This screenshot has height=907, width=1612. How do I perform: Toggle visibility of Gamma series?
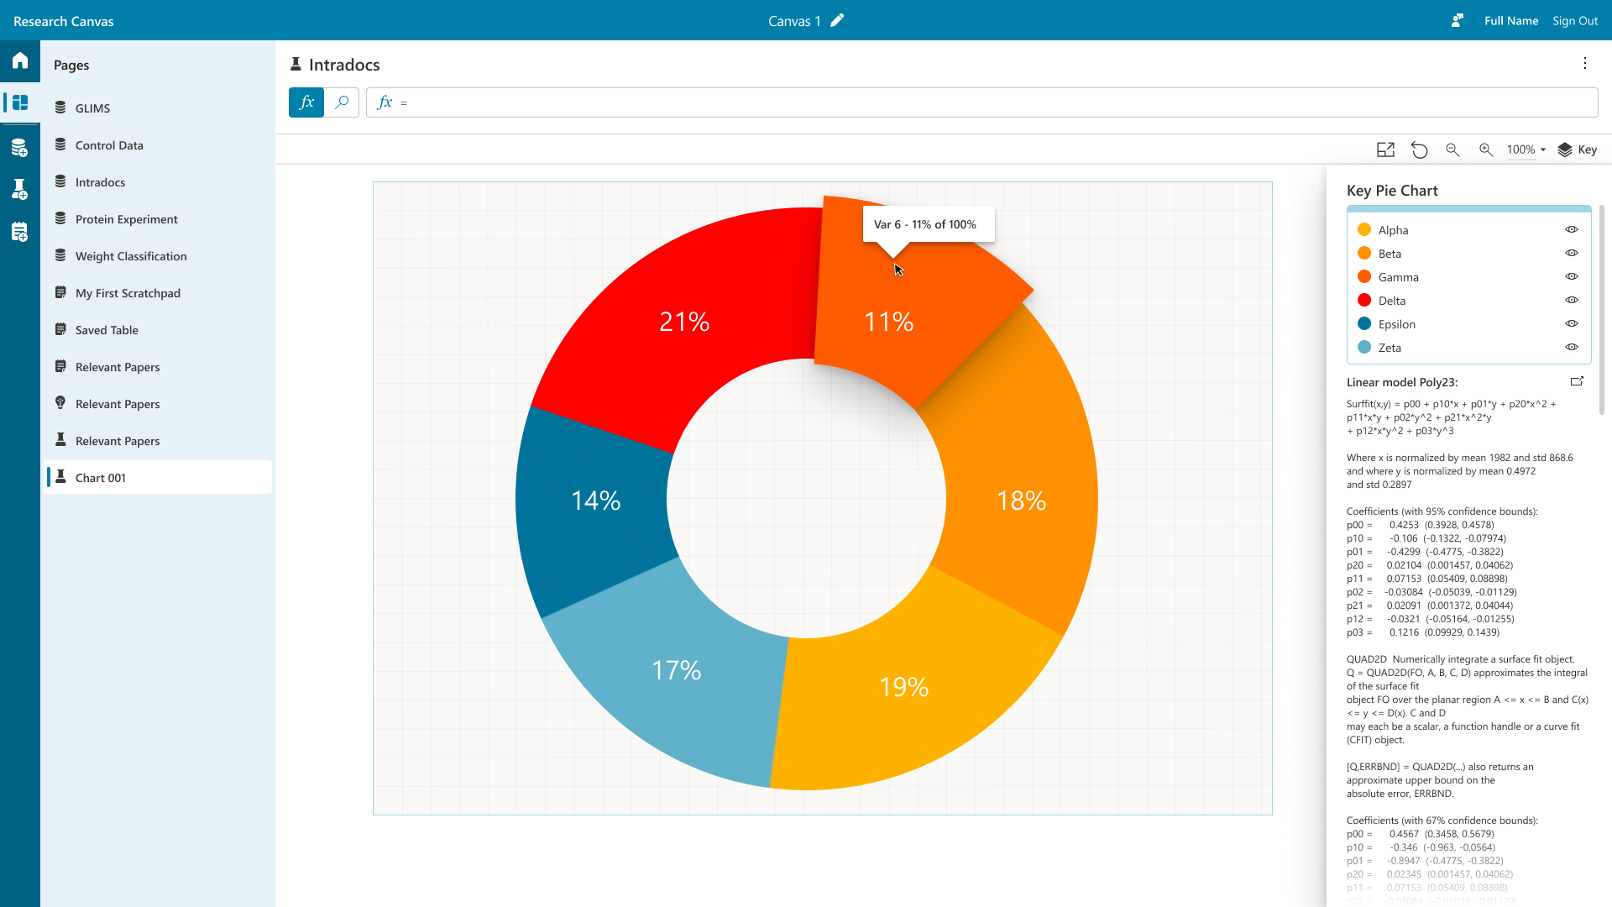coord(1572,277)
